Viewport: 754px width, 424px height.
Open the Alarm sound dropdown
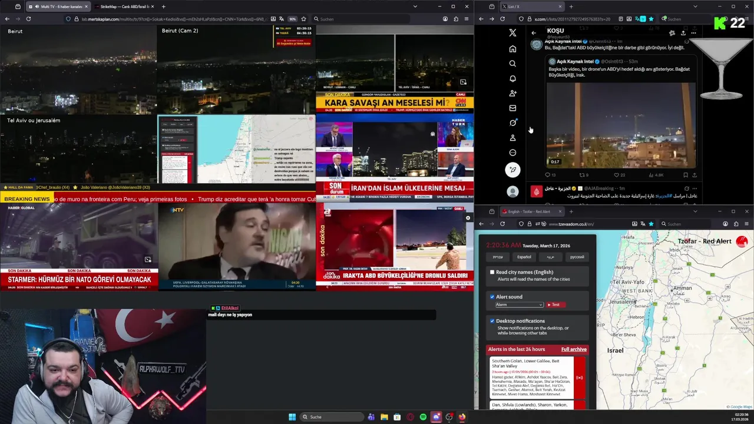(519, 304)
